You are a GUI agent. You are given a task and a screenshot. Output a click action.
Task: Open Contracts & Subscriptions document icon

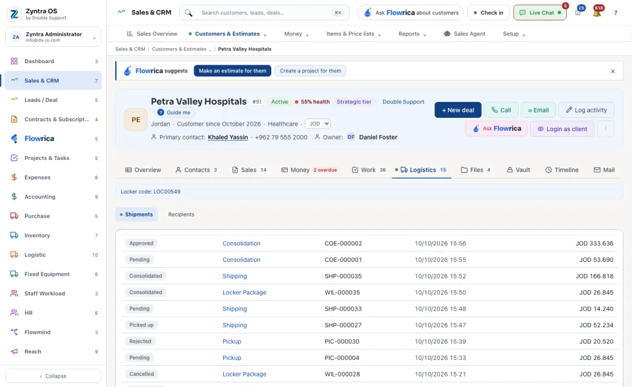point(14,119)
